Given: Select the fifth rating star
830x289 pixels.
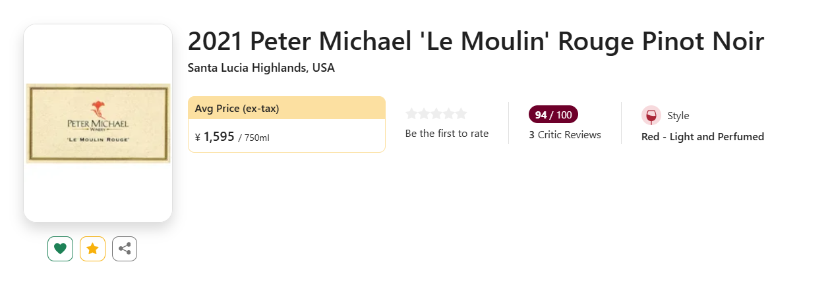Looking at the screenshot, I should (x=461, y=114).
